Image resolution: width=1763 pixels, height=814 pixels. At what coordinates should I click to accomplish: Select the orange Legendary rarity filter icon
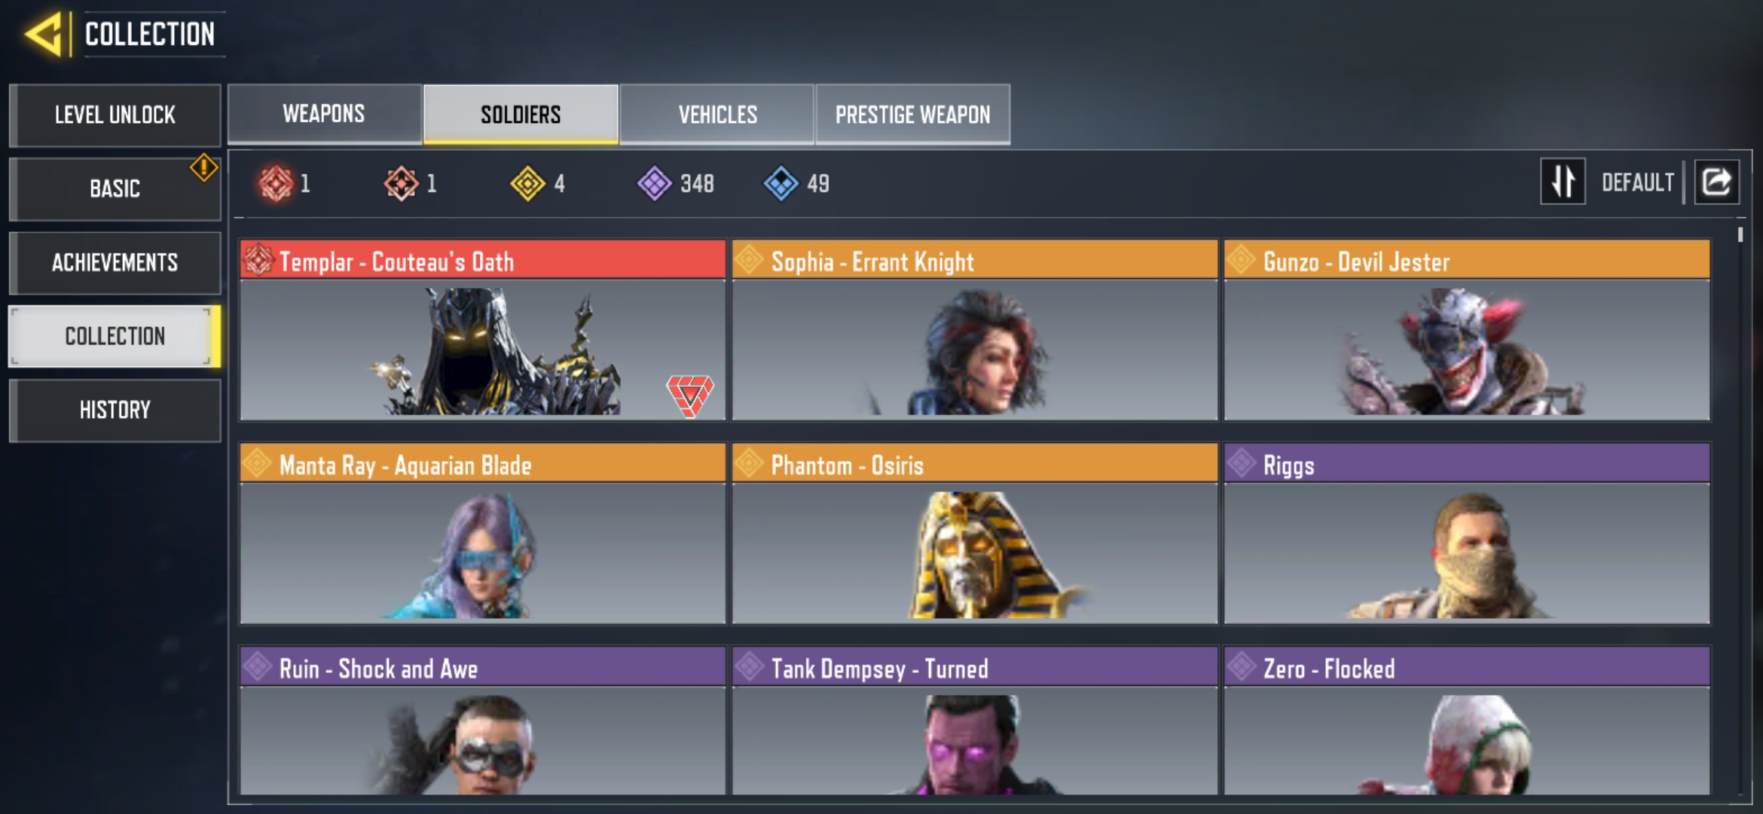coord(401,183)
